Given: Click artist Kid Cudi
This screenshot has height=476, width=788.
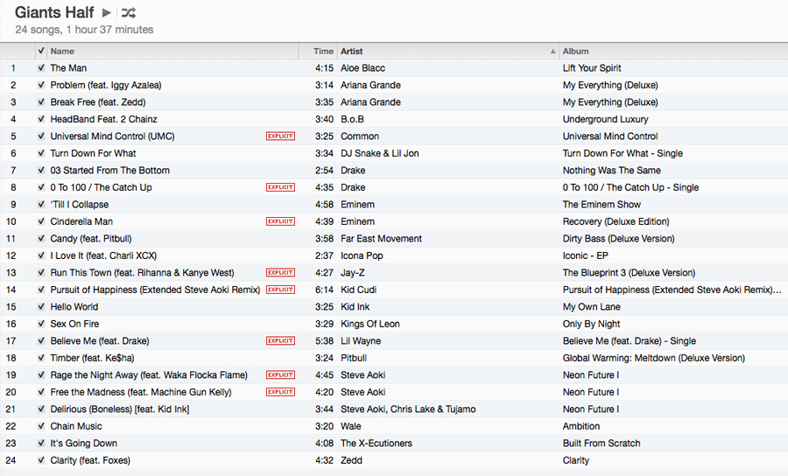Looking at the screenshot, I should coord(358,290).
